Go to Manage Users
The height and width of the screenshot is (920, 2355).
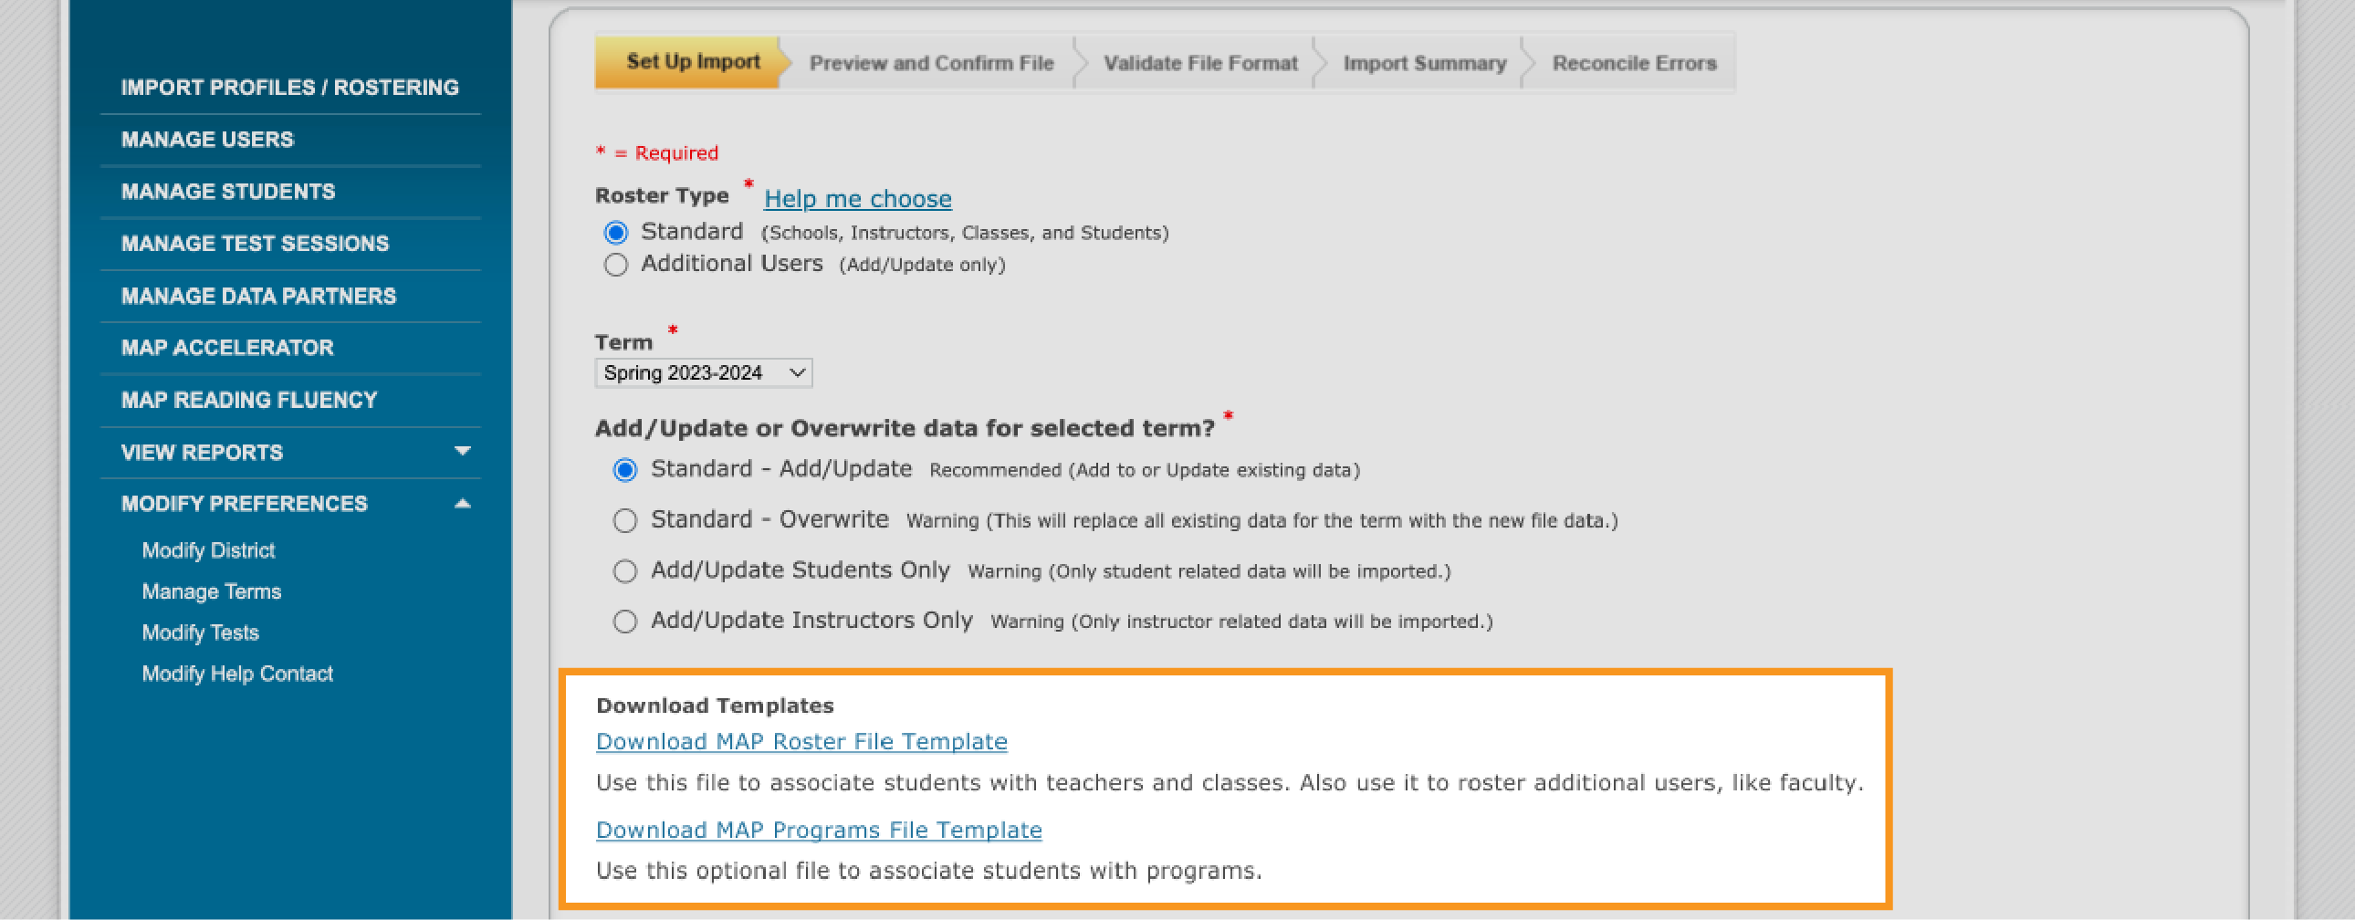(207, 139)
